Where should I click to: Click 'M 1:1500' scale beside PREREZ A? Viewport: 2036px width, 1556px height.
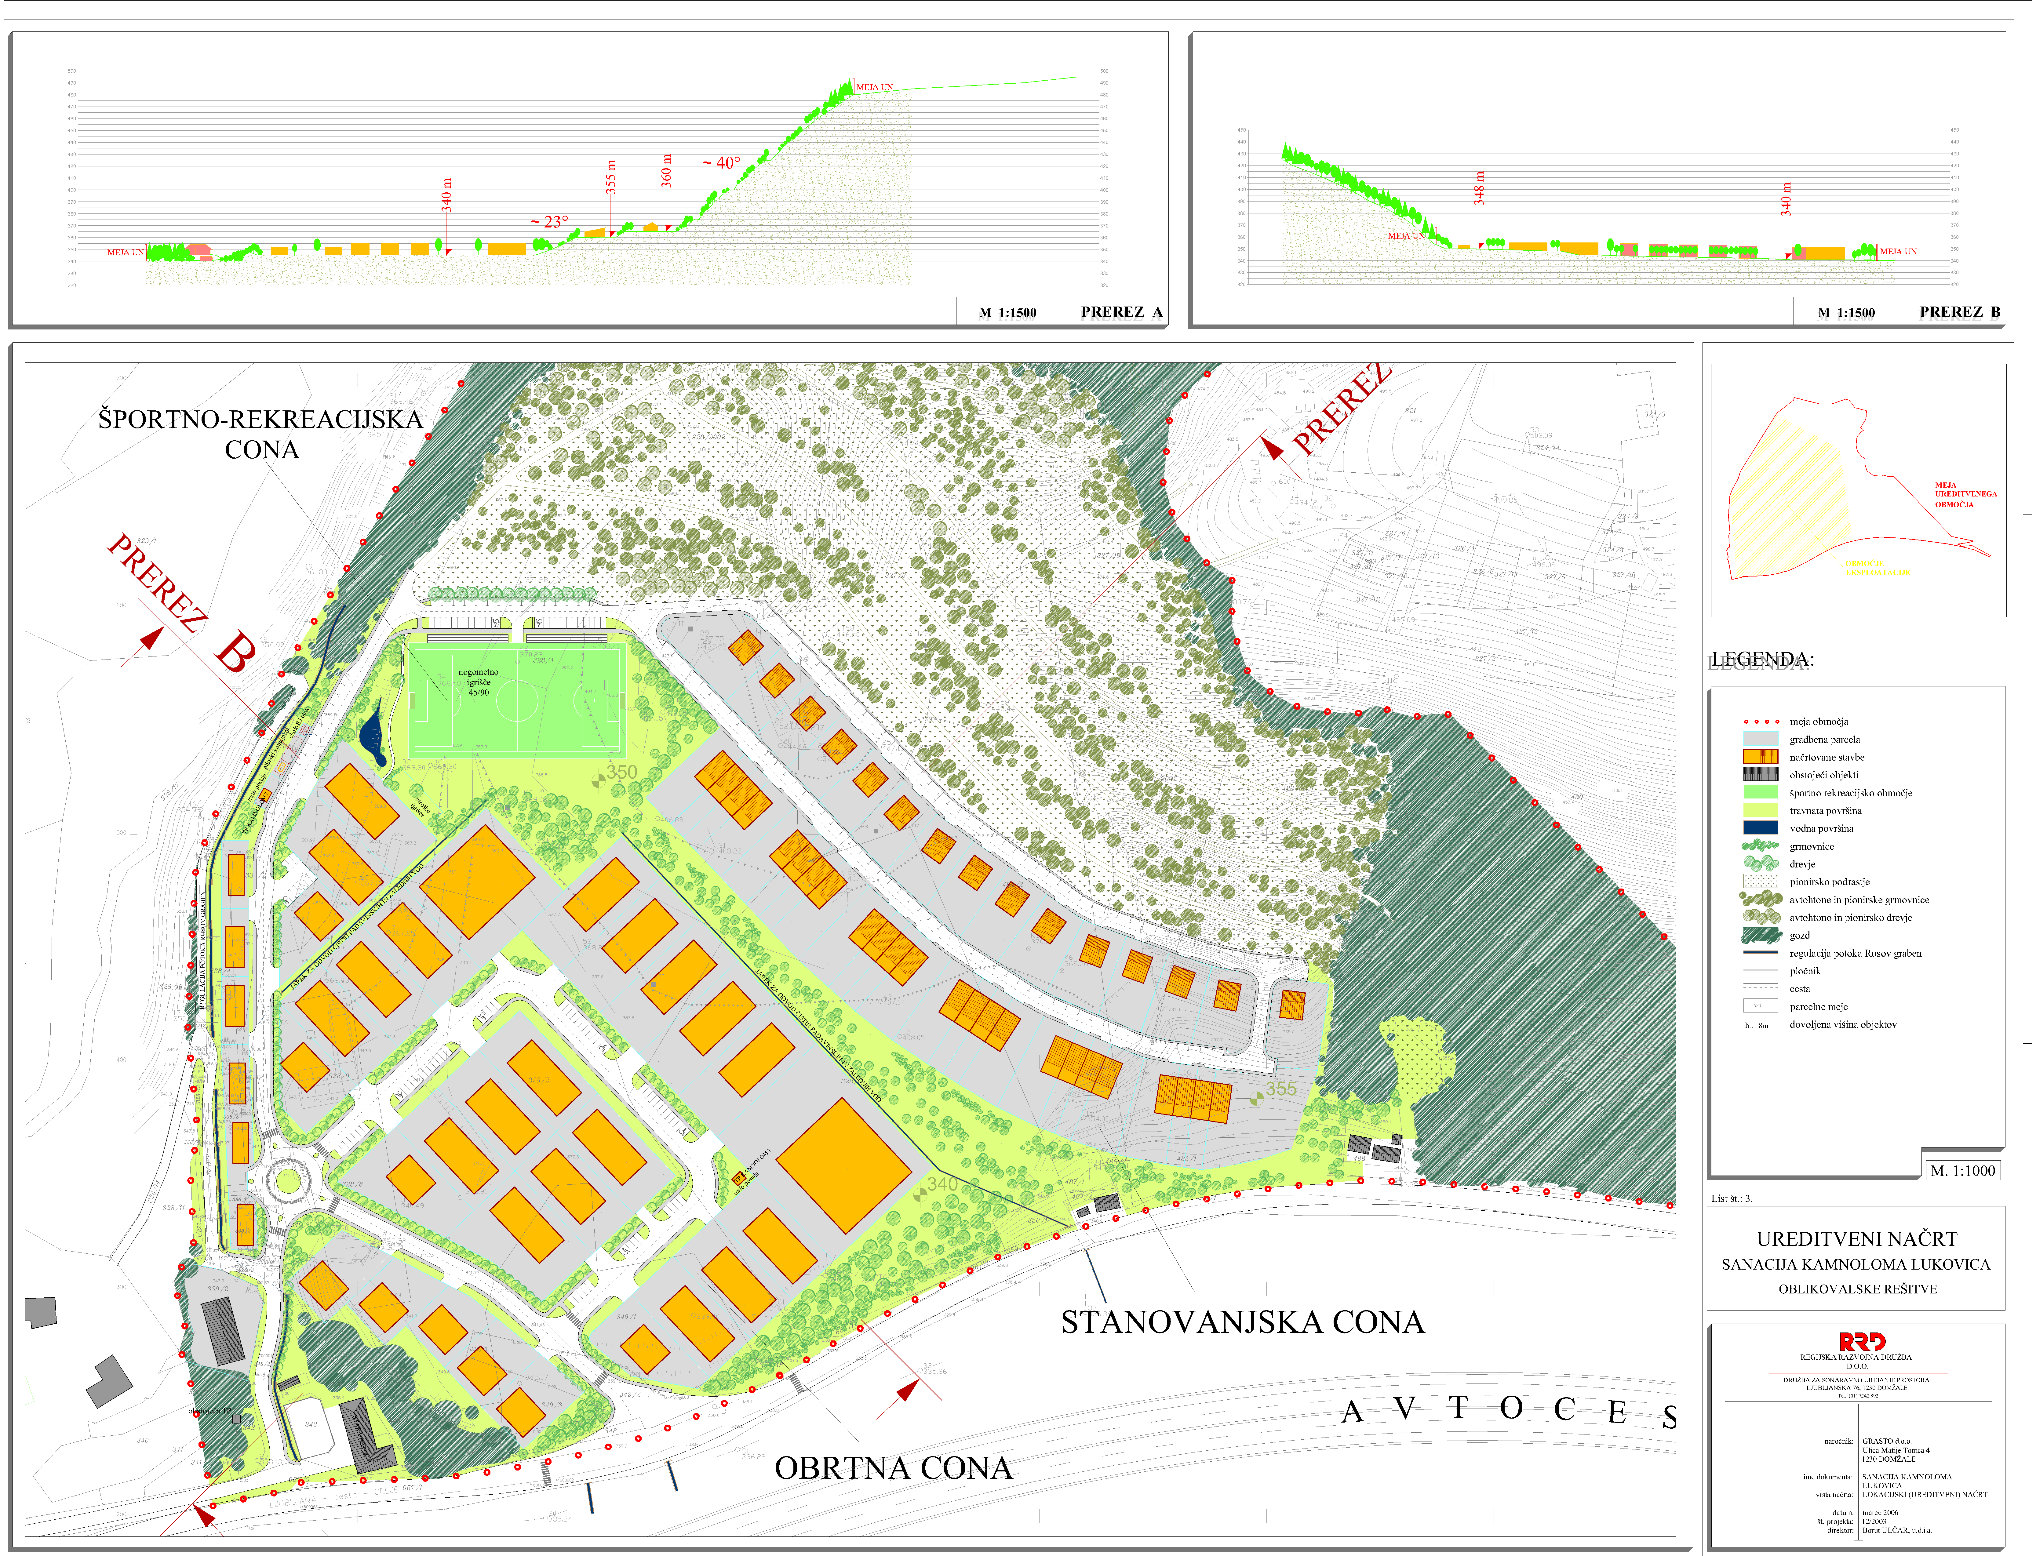(x=1008, y=313)
